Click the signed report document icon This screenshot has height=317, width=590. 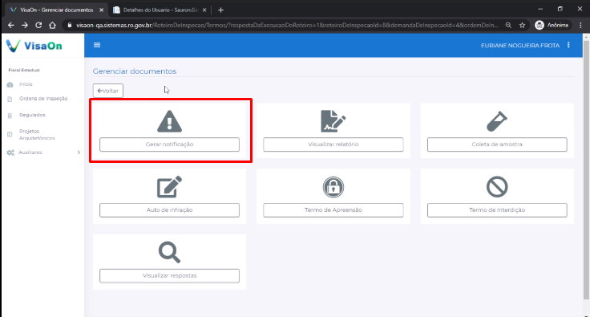point(333,121)
